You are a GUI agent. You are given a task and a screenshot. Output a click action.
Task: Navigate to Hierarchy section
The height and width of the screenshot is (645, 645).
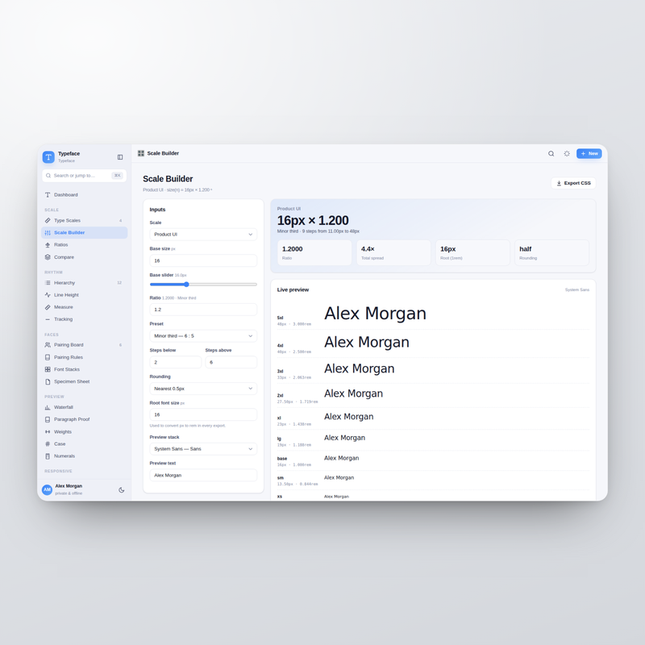tap(85, 283)
